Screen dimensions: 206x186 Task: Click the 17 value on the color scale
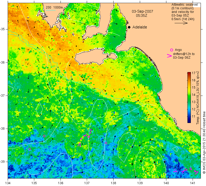(194, 73)
